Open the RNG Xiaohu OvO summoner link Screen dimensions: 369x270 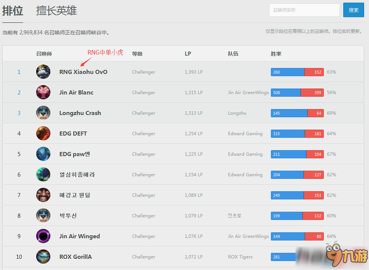(x=83, y=72)
